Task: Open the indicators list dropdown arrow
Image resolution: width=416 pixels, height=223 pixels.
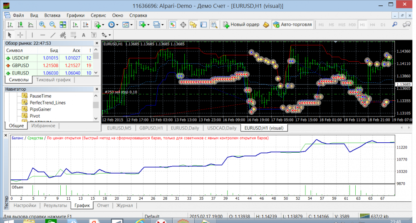Action: point(103,25)
